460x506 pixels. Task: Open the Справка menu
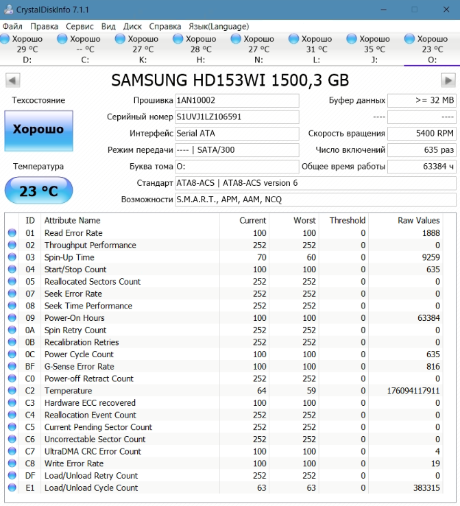point(165,27)
